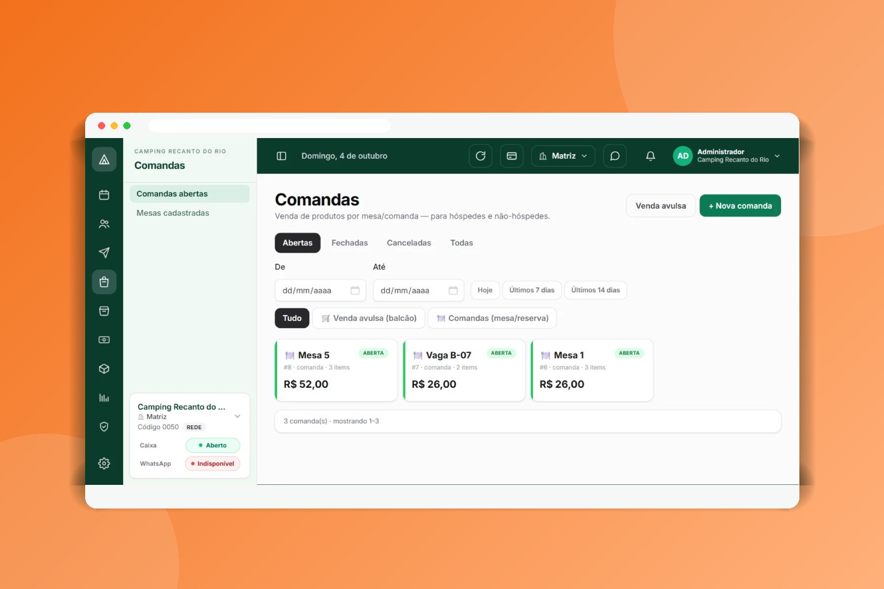Open calendar picker in De date field
This screenshot has width=884, height=589.
pyautogui.click(x=355, y=290)
